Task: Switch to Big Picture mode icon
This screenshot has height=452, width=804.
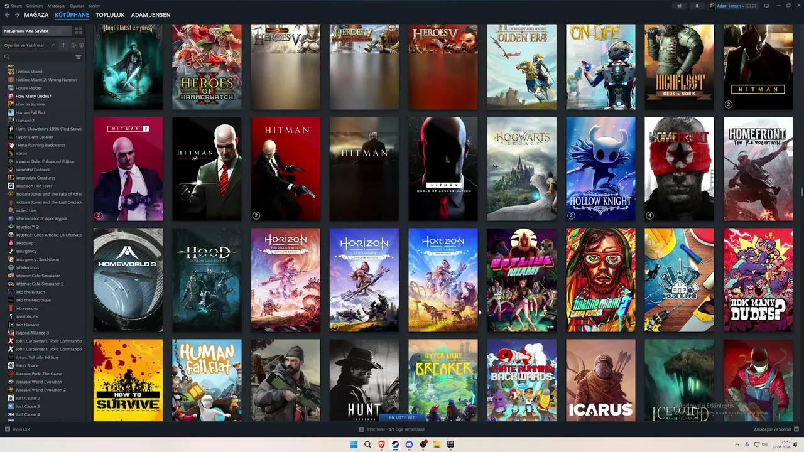Action: pyautogui.click(x=766, y=6)
